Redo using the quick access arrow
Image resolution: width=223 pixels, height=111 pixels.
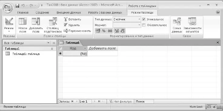(x=32, y=6)
